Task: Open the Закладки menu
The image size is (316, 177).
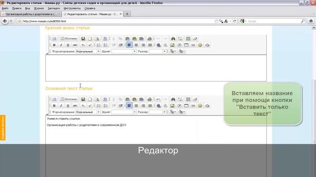Action: pos(54,8)
